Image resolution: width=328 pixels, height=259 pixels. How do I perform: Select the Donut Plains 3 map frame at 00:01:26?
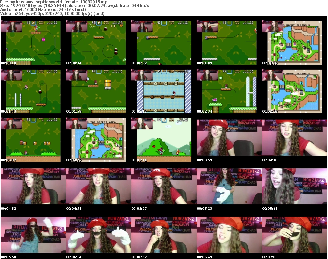[x=292, y=43]
